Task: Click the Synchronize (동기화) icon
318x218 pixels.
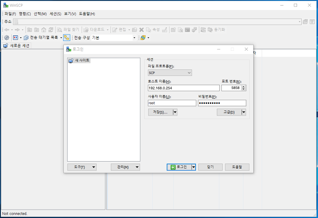Action: pos(210,30)
